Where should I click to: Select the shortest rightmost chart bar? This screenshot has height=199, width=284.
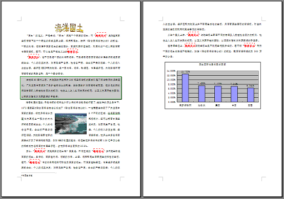(x=251, y=95)
